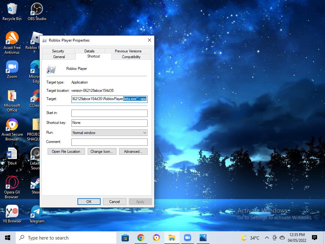Viewport: 325px width, 244px height.
Task: Open Zoom from the taskbar
Action: (x=187, y=238)
